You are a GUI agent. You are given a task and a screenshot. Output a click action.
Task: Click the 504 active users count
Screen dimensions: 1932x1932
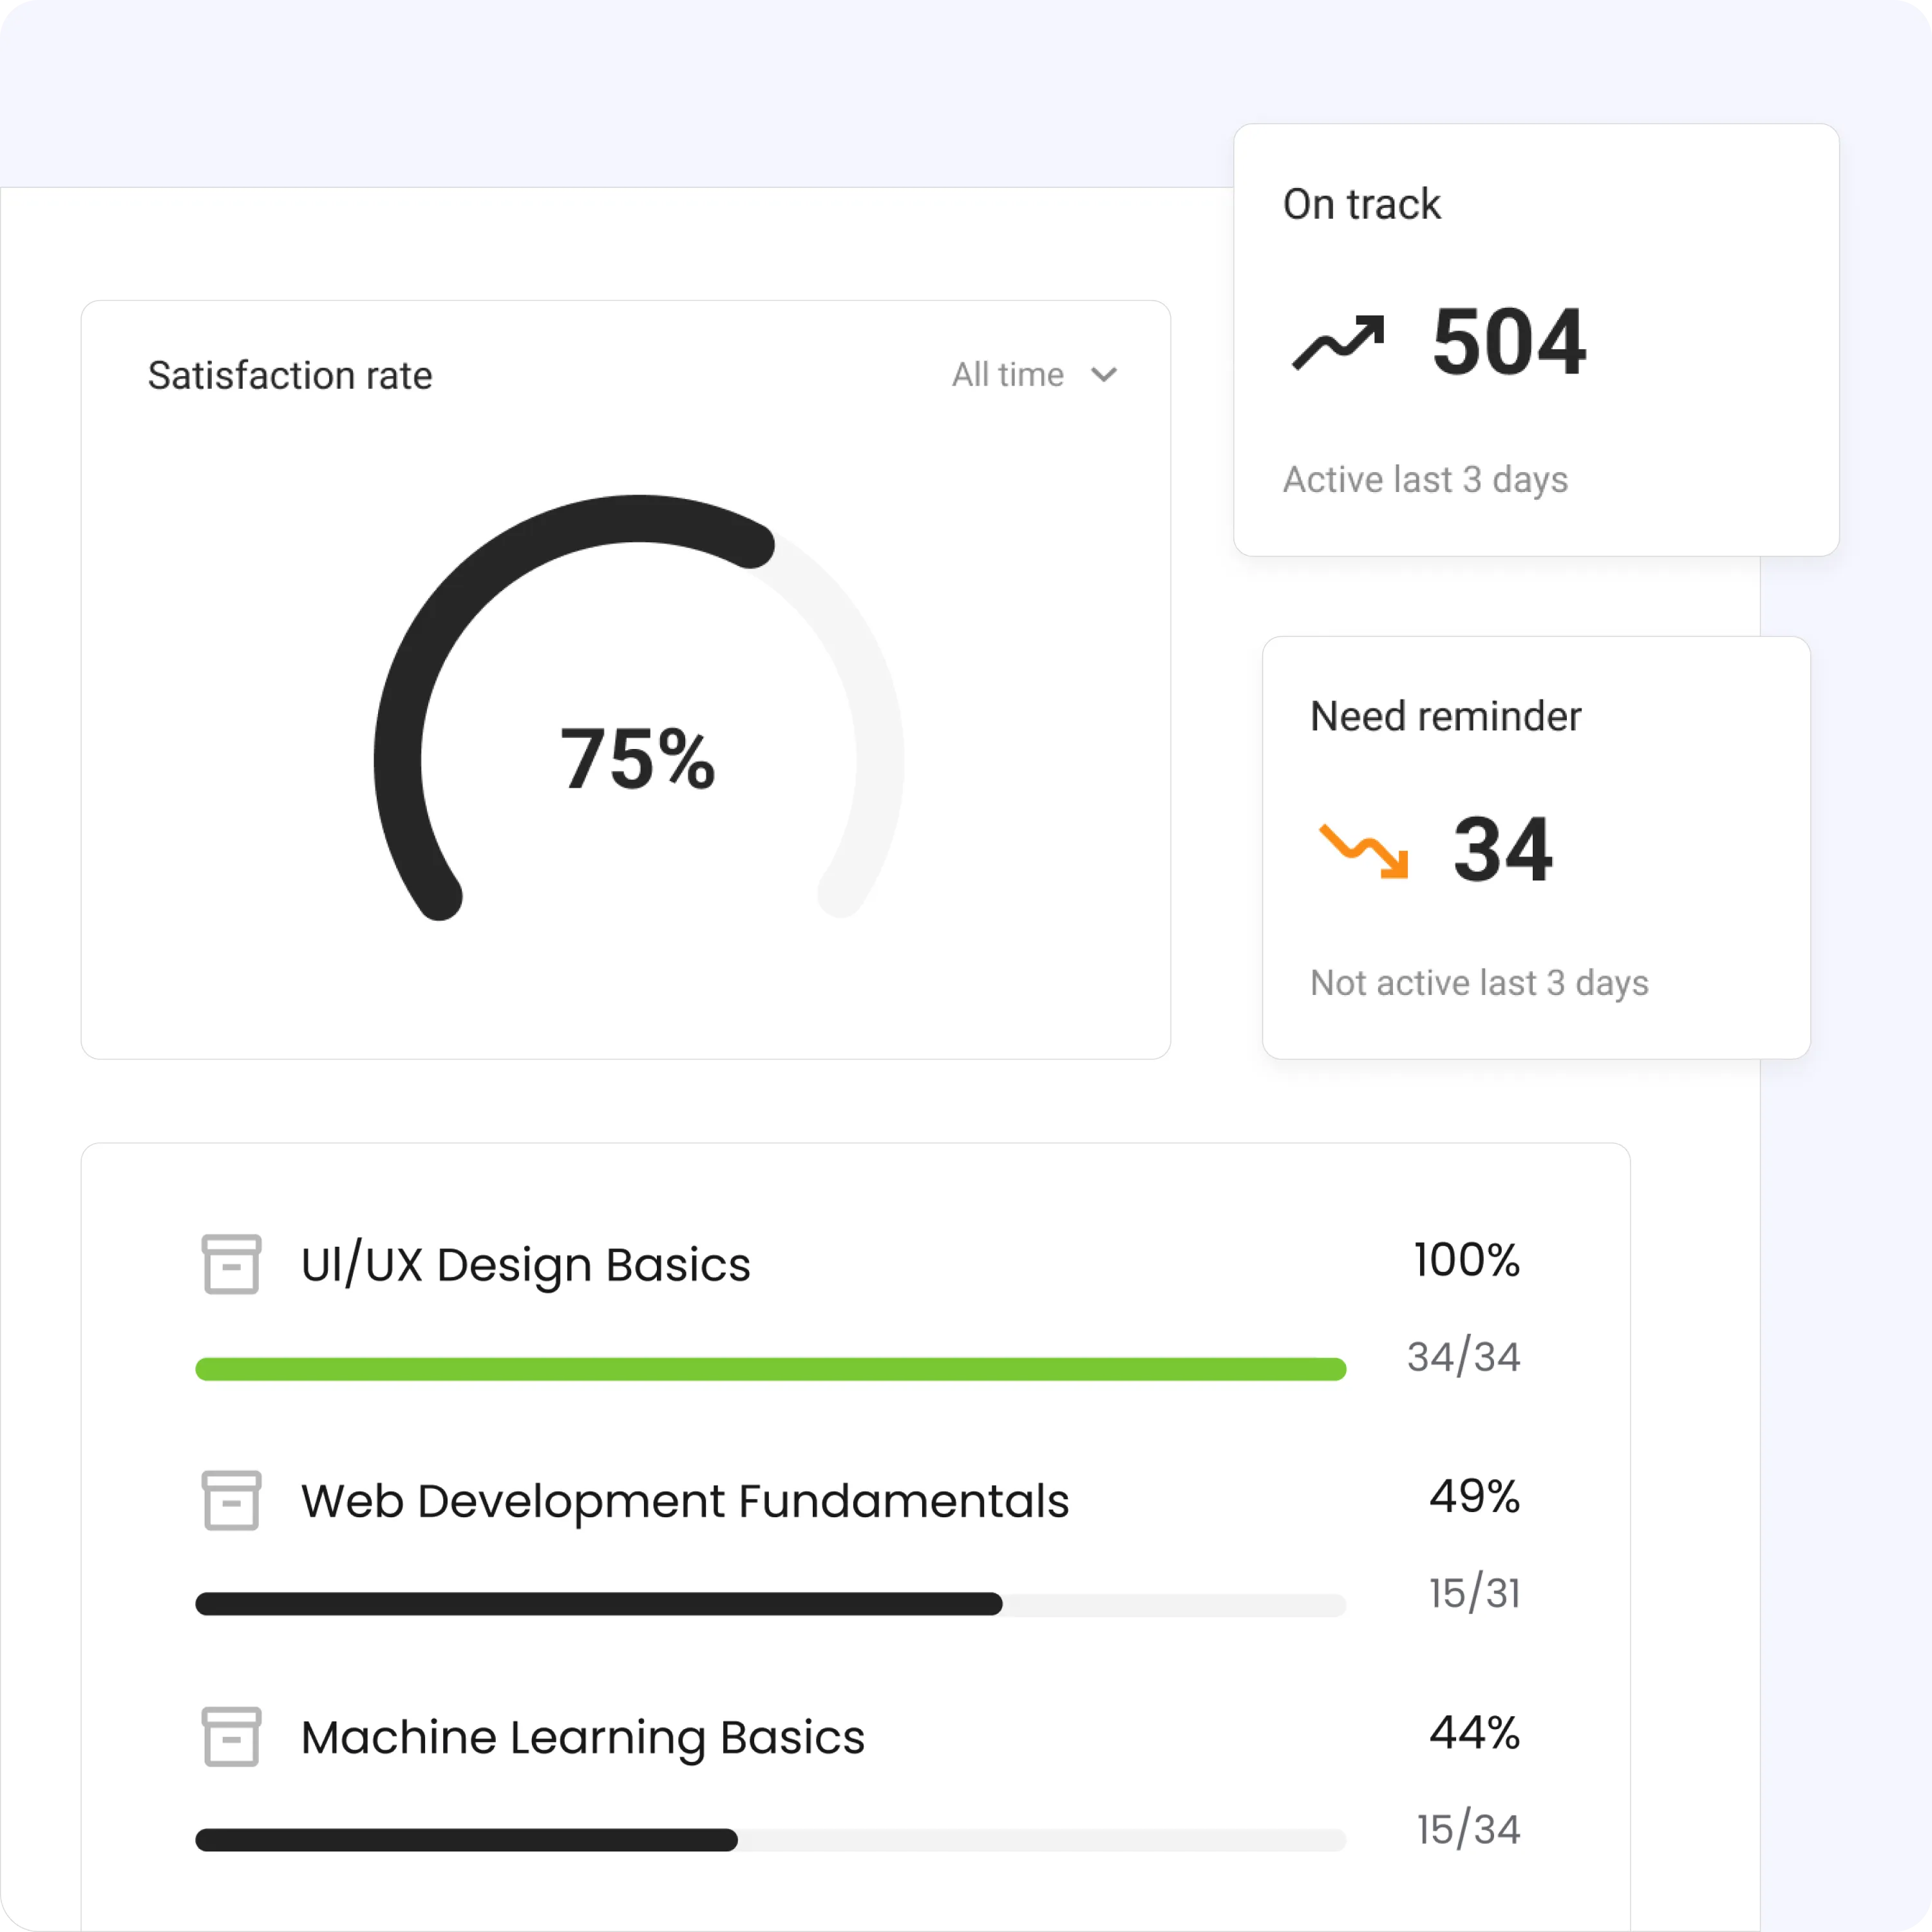pyautogui.click(x=1508, y=342)
